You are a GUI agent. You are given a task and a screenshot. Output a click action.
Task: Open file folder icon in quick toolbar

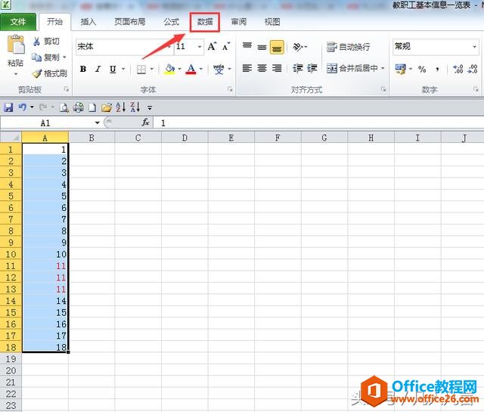[106, 107]
